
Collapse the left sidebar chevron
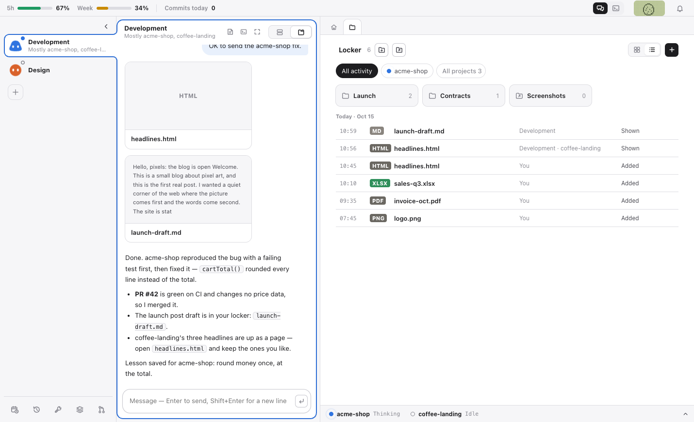click(x=106, y=27)
